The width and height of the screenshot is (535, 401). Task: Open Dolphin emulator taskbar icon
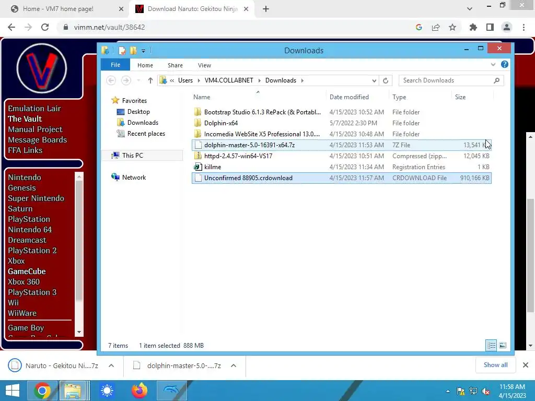tap(171, 391)
